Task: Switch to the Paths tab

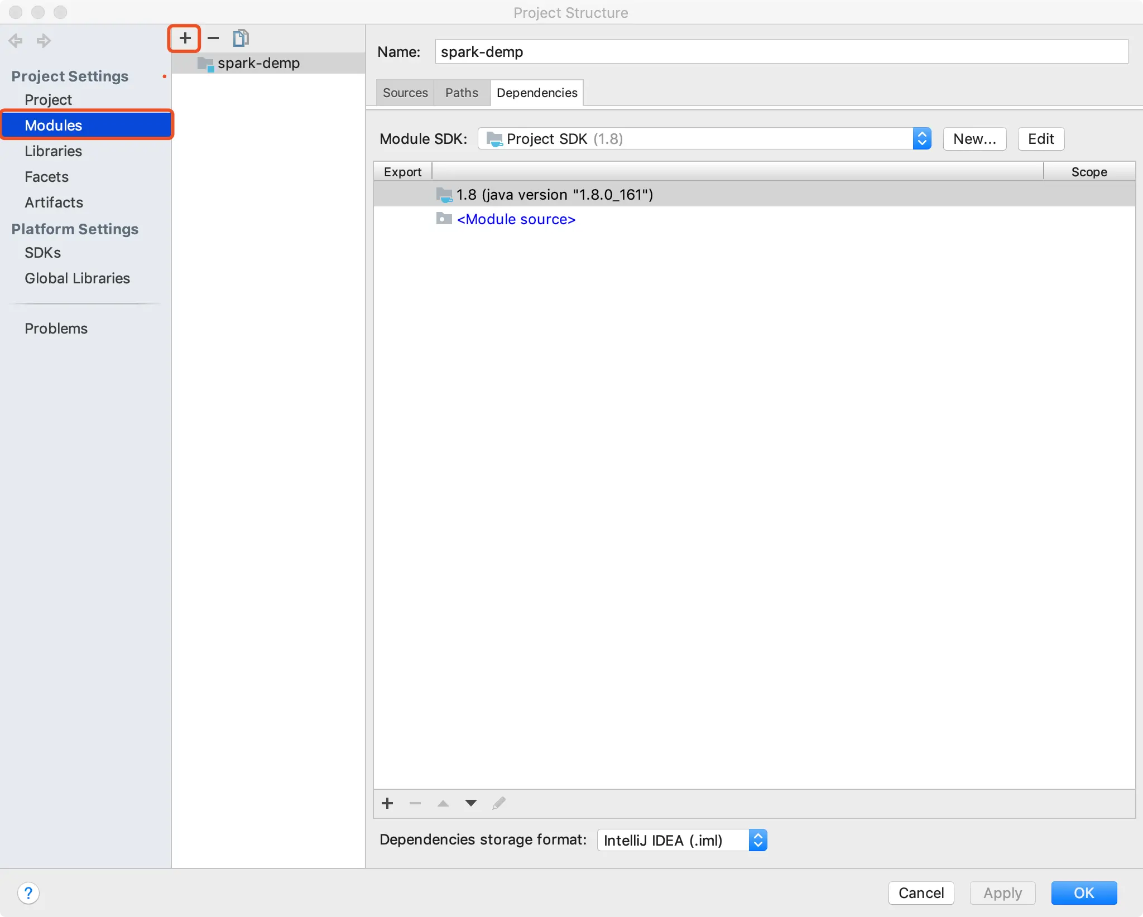Action: click(461, 93)
